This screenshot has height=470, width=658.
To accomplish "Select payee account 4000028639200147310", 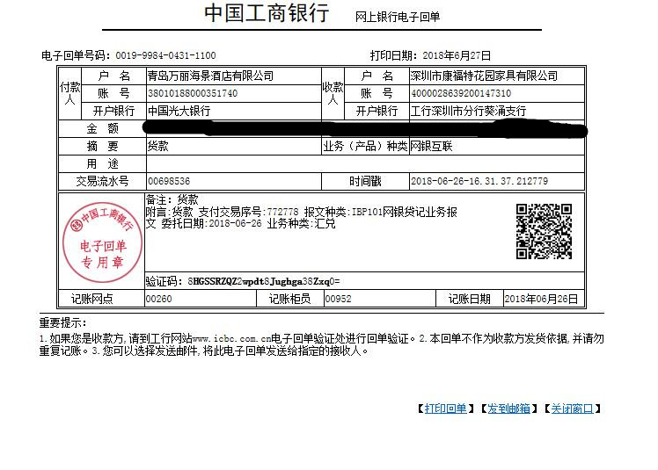I will 461,93.
